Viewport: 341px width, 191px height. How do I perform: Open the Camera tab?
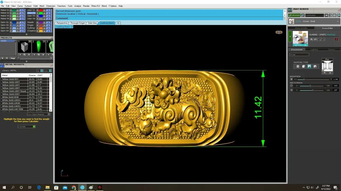[331, 50]
